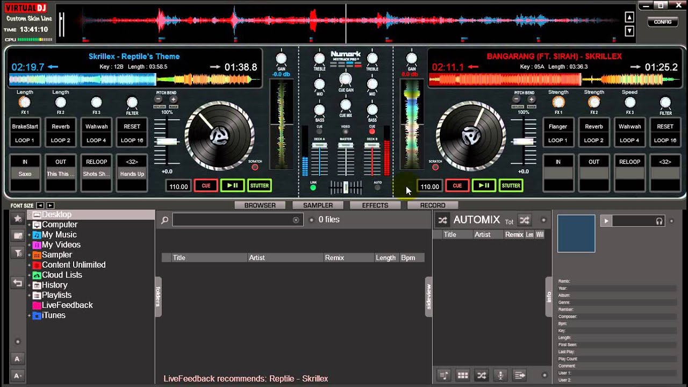Click the large 'A' font button in the sidebar
Viewport: 688px width, 387px height.
click(17, 359)
